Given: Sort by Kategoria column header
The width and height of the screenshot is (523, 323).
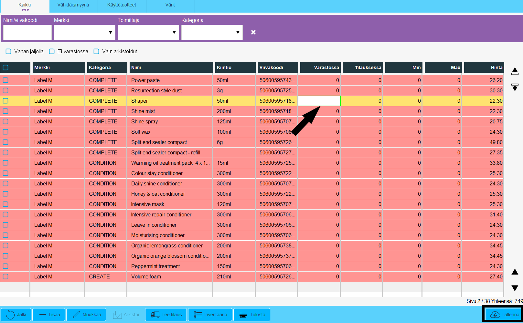Looking at the screenshot, I should (107, 68).
